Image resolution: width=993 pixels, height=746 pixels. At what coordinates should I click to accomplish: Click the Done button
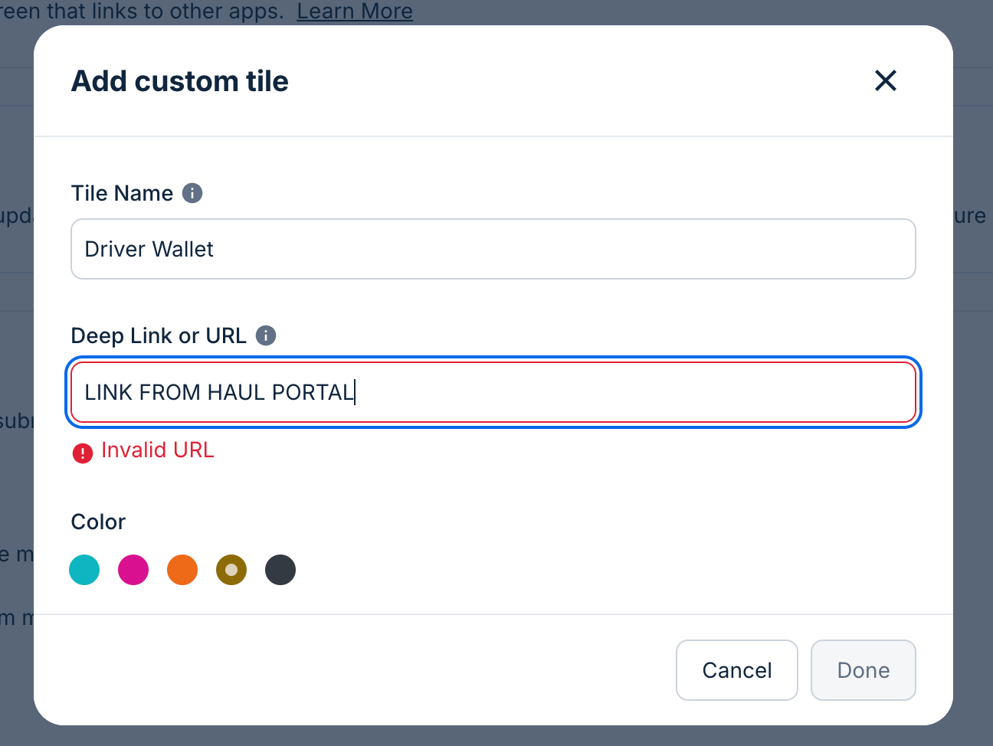863,670
